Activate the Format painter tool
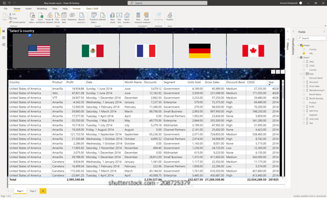 click(17, 22)
